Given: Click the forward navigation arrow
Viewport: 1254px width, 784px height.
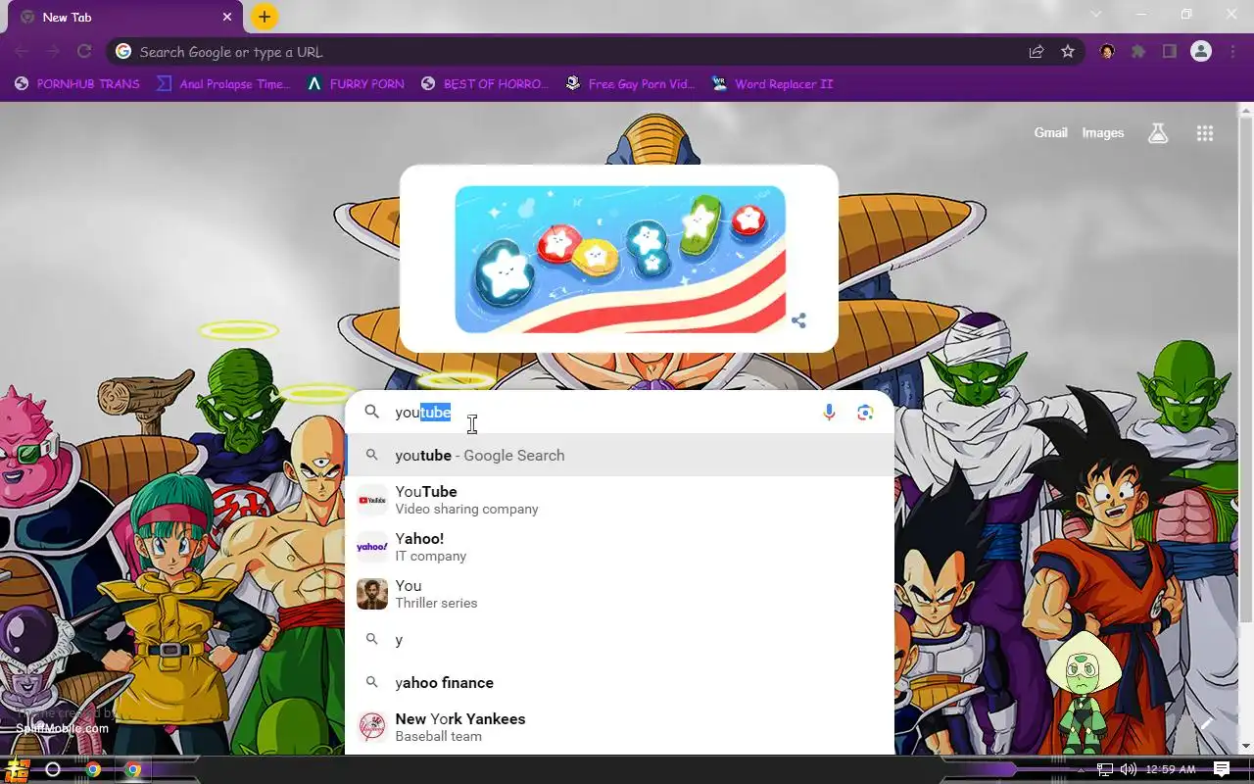Looking at the screenshot, I should point(53,52).
